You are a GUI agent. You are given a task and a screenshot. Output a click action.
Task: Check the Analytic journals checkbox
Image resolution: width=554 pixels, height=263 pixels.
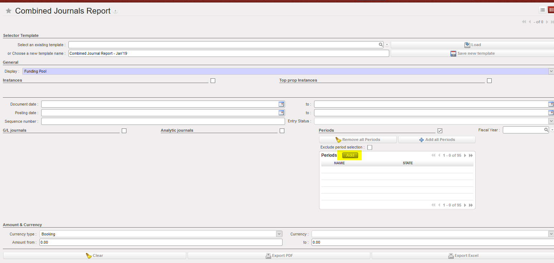[x=282, y=131]
